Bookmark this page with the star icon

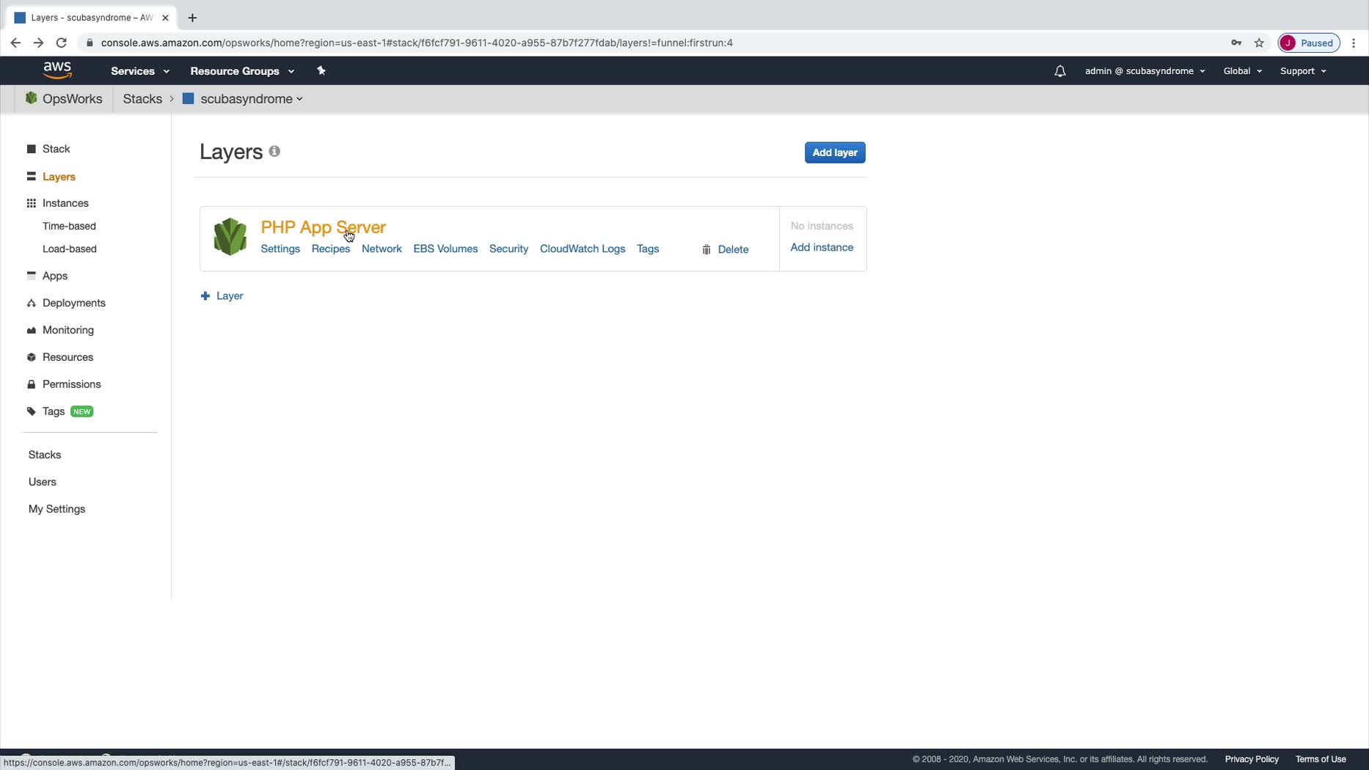coord(1259,43)
